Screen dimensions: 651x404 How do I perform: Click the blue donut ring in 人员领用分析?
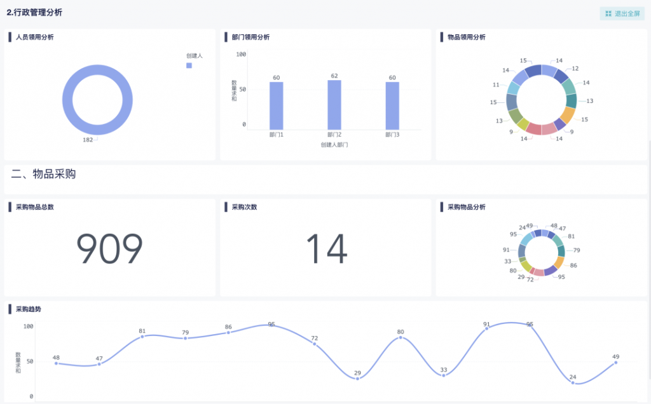click(67, 100)
